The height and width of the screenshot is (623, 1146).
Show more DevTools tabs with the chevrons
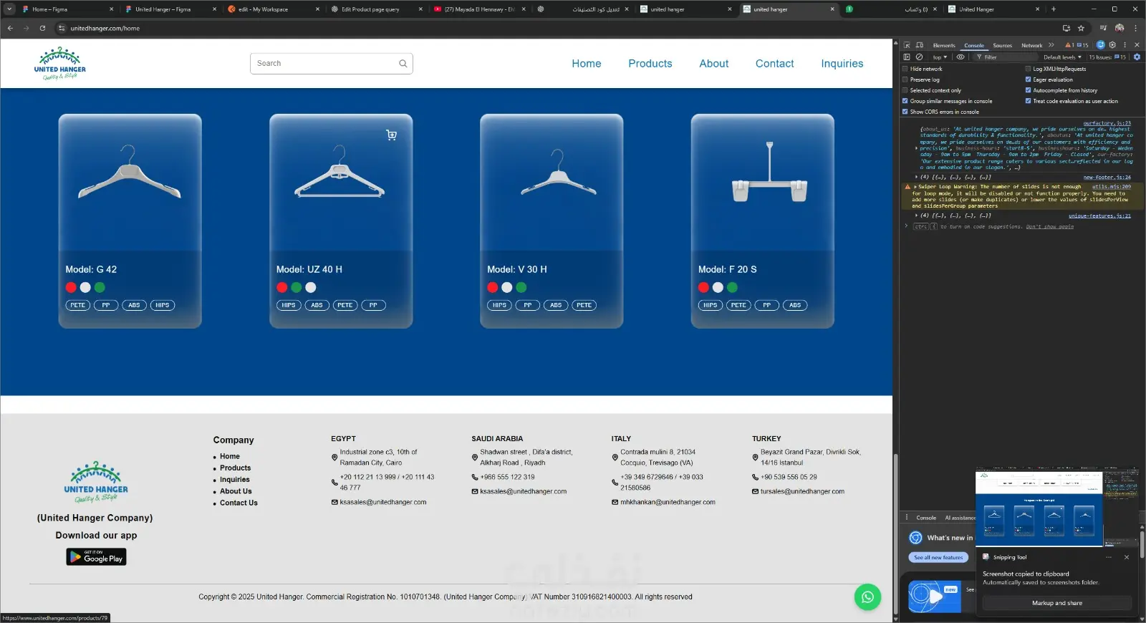pos(1051,45)
